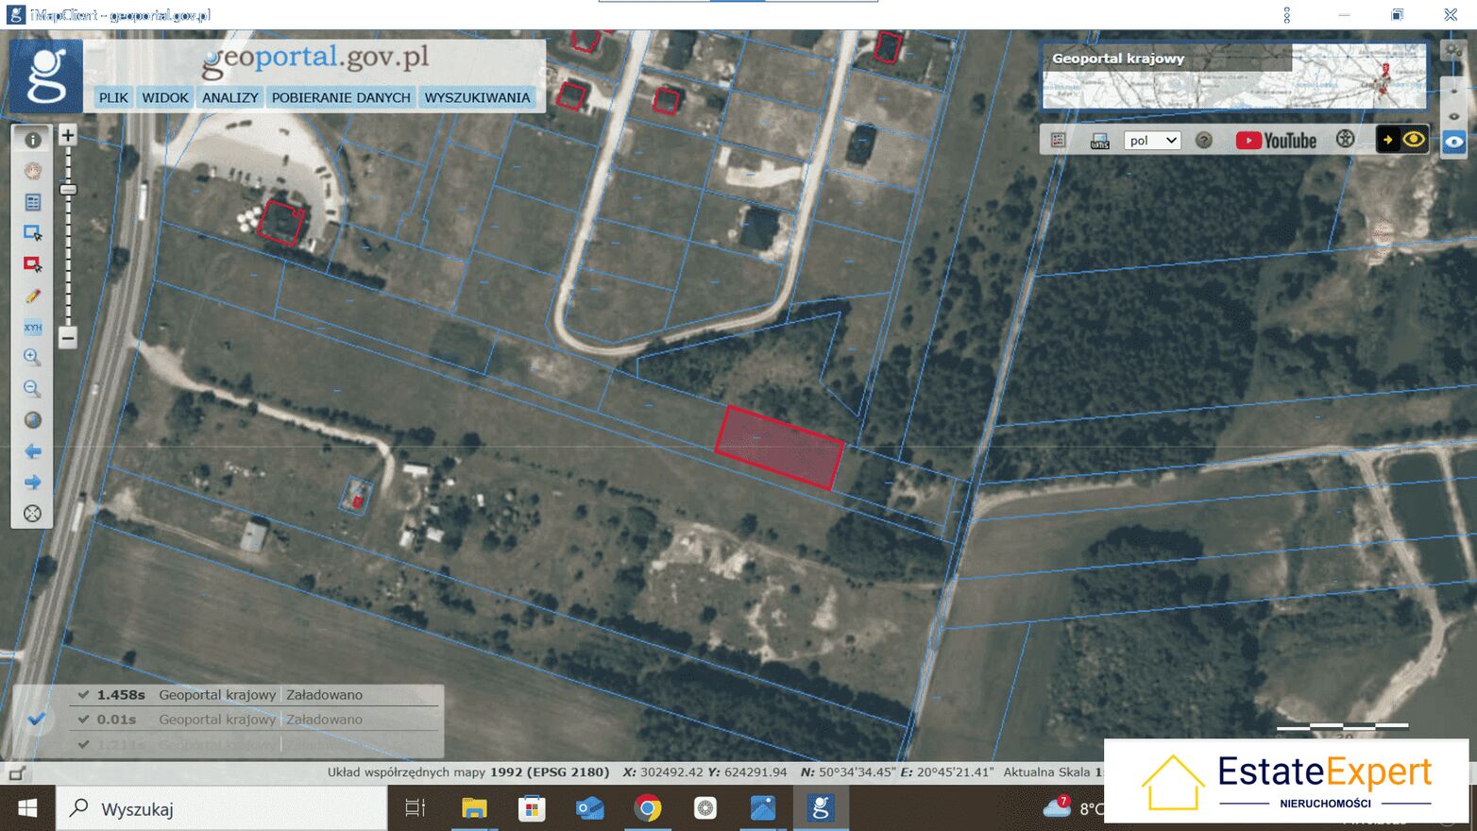This screenshot has height=831, width=1477.
Task: Activate blue rectangle selection tool
Action: pyautogui.click(x=32, y=232)
